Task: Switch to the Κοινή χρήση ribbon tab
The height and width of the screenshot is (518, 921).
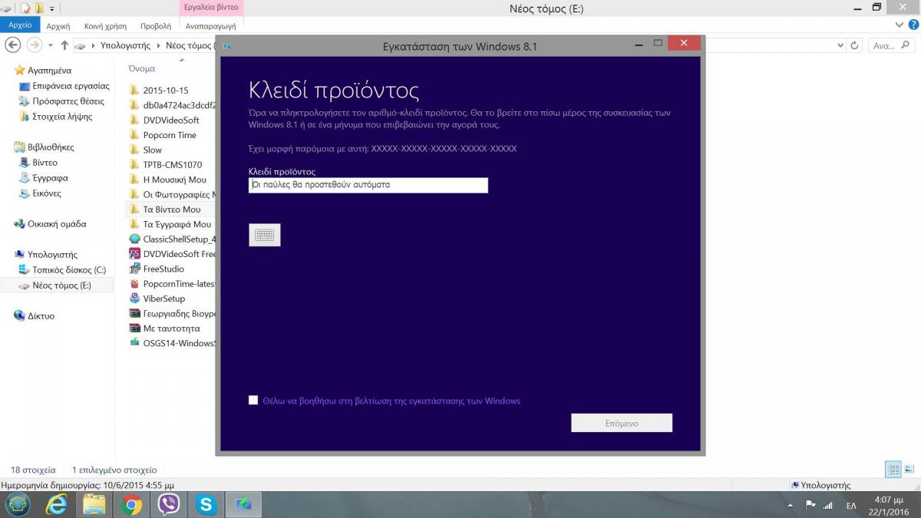Action: 104,25
